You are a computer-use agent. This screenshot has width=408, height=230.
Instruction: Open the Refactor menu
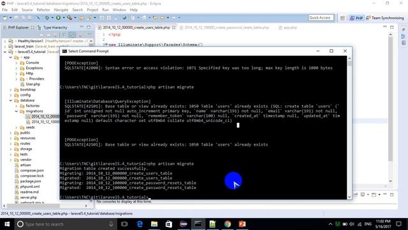click(43, 10)
